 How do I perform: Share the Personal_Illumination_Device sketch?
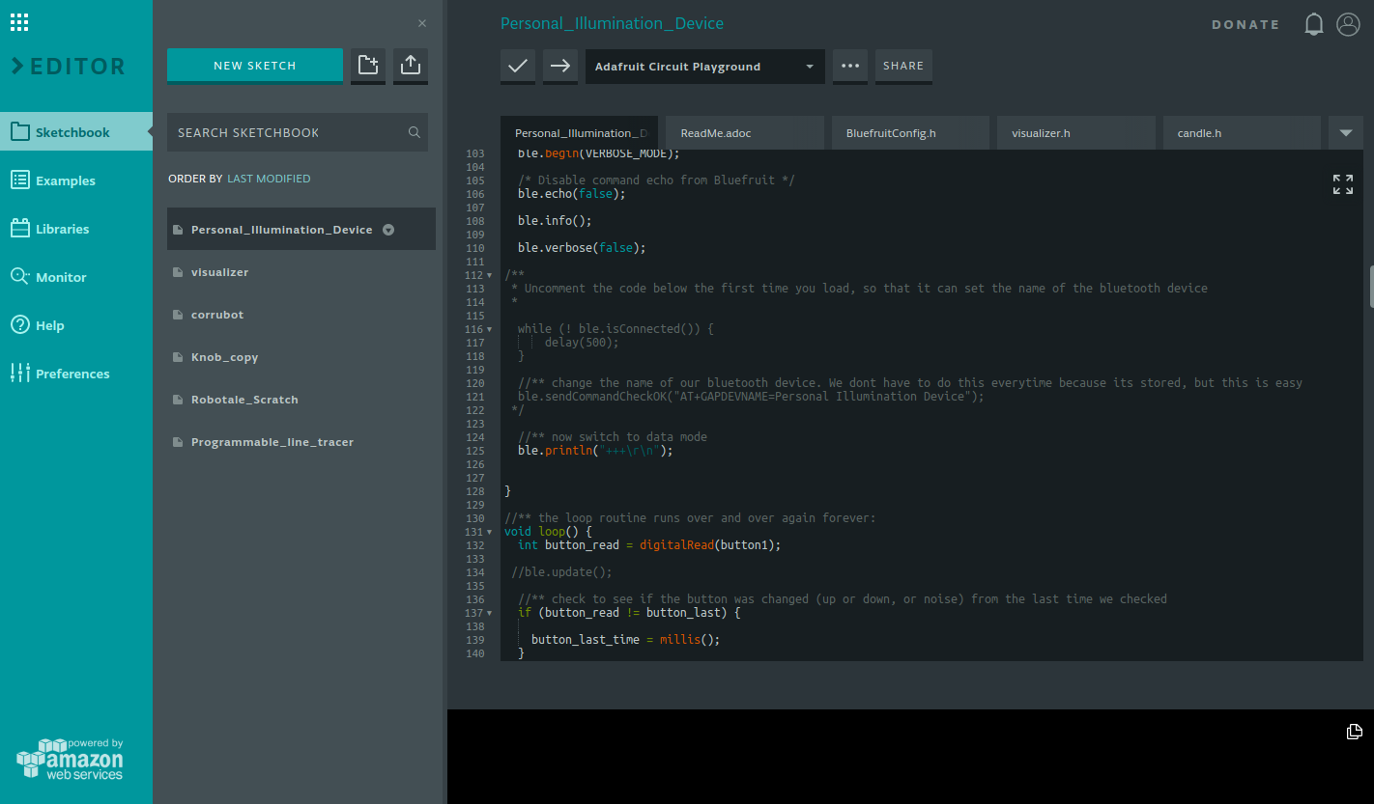click(903, 67)
